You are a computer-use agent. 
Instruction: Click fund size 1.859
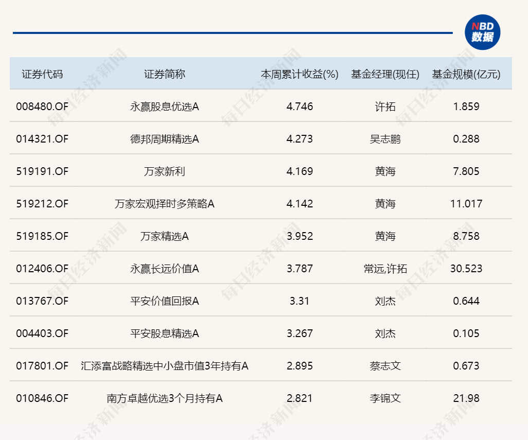tap(466, 107)
